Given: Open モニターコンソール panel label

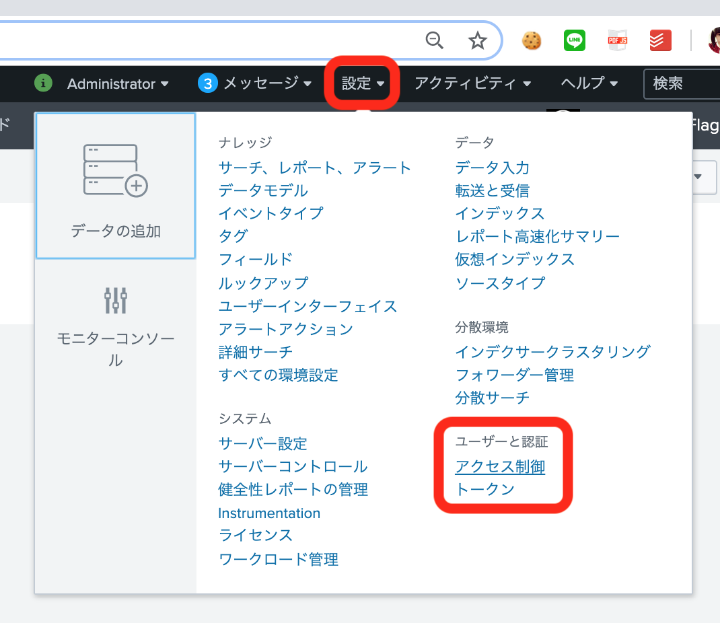Looking at the screenshot, I should [x=116, y=349].
